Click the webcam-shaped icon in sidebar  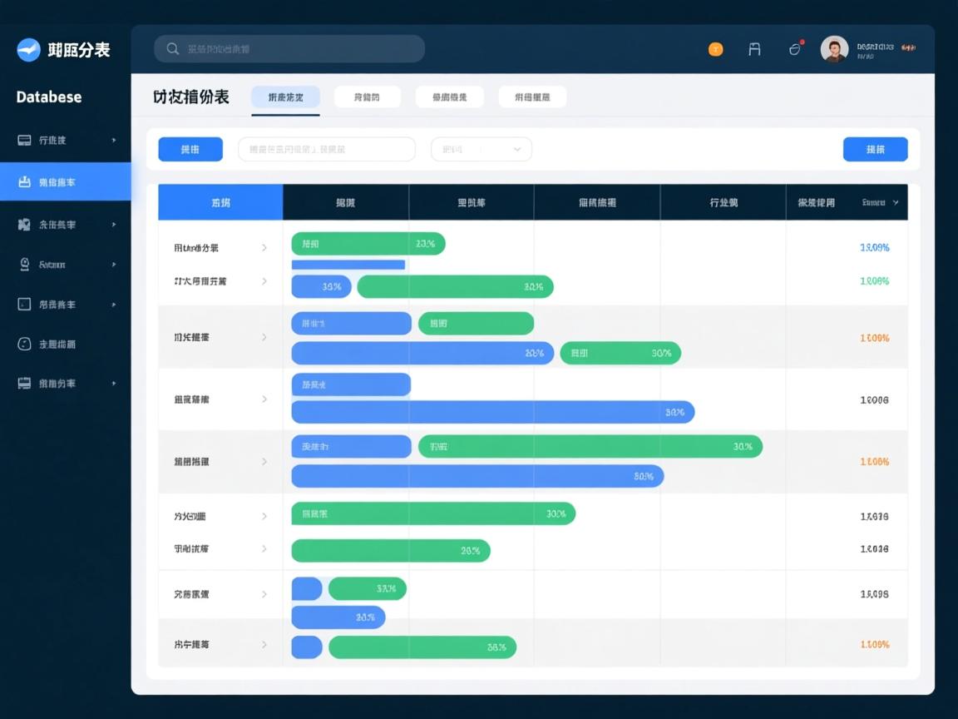[24, 264]
